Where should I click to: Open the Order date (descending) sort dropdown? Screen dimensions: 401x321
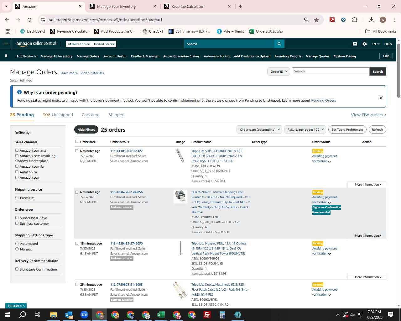coord(259,129)
